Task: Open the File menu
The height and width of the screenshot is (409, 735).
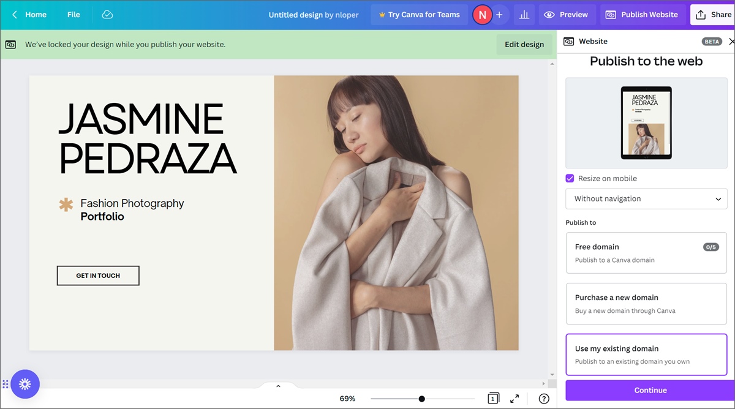Action: click(73, 14)
